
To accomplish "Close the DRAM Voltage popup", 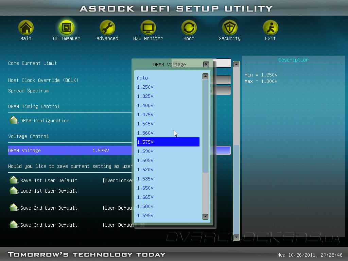I will 206,64.
